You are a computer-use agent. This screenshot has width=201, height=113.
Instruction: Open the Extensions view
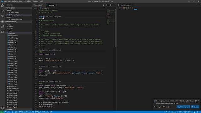point(3,27)
